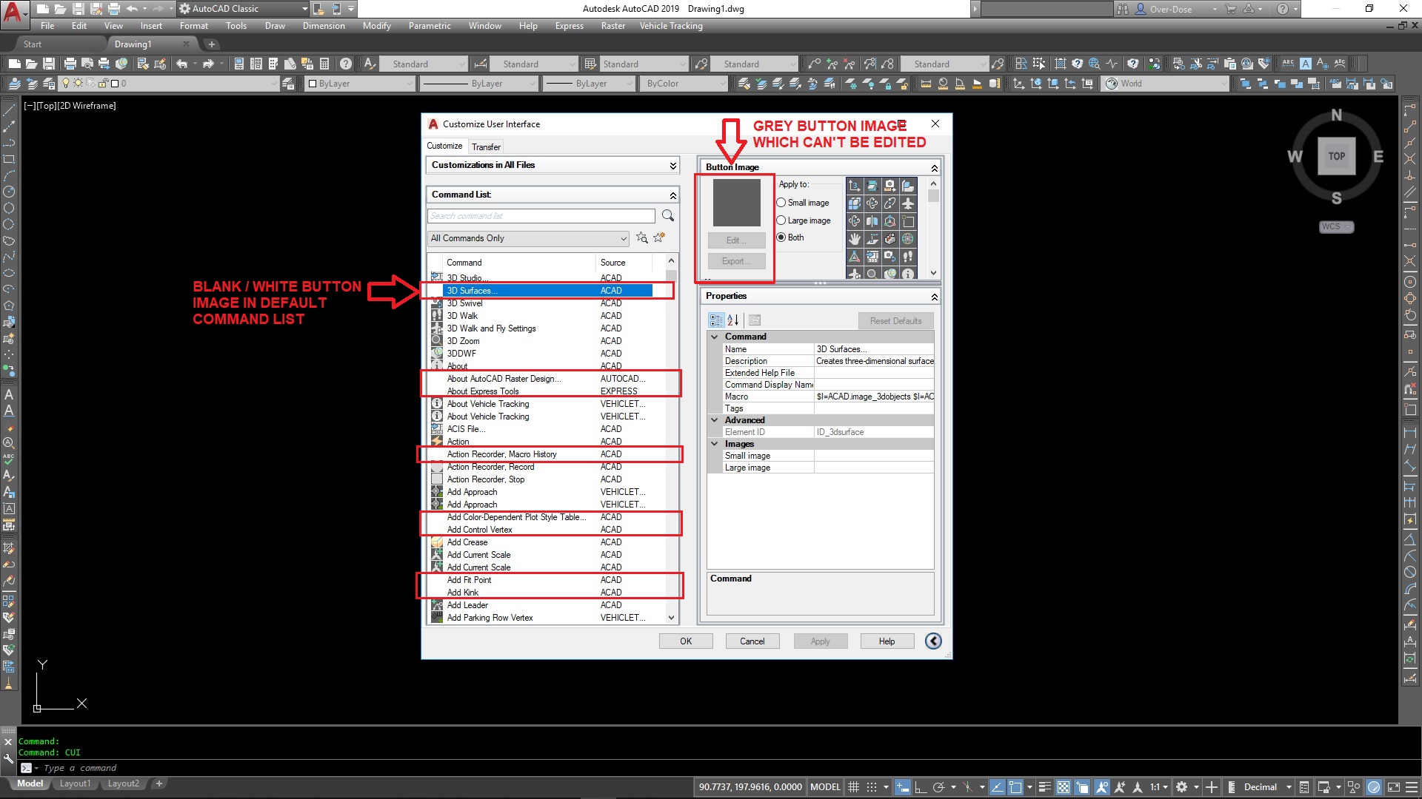This screenshot has width=1422, height=799.
Task: Open the Vehicle Tracking menu
Action: tap(671, 26)
